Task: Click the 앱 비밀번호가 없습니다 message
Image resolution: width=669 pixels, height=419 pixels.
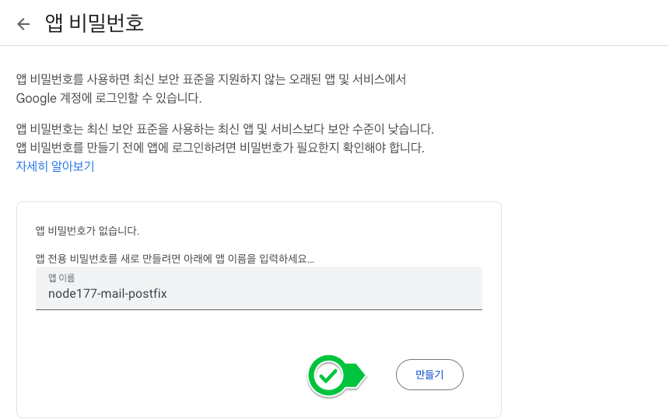Action: [x=87, y=231]
